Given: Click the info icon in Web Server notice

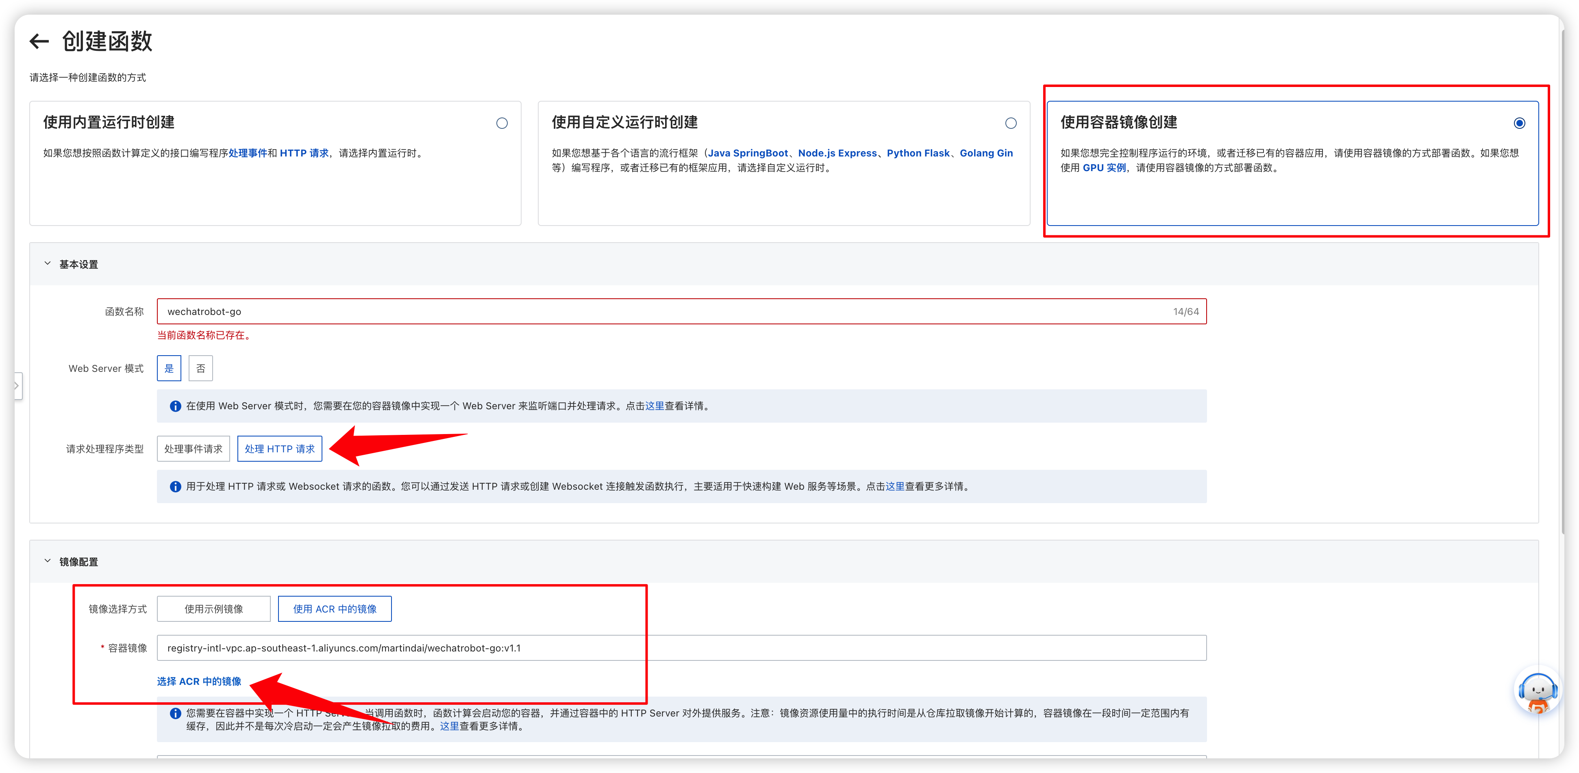Looking at the screenshot, I should pos(175,406).
